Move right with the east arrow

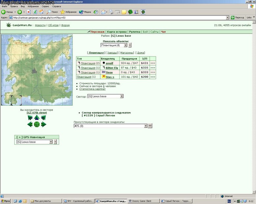tap(43, 124)
